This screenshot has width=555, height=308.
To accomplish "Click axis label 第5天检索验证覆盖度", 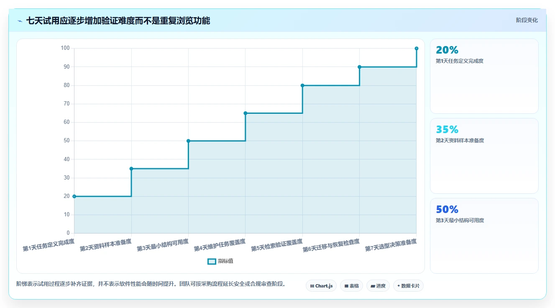I will click(276, 245).
